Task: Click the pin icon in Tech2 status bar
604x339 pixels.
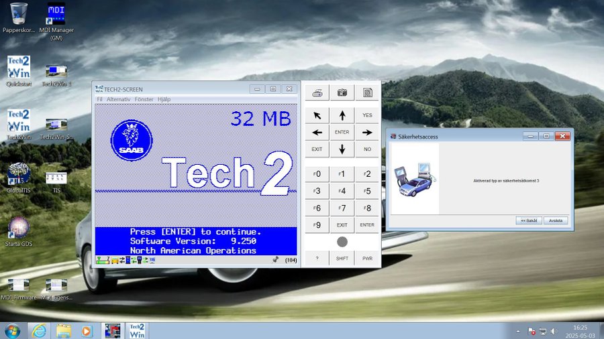Action: pyautogui.click(x=275, y=260)
